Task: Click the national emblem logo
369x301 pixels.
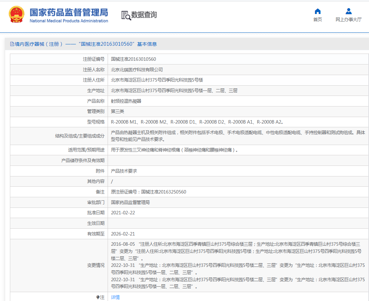Action: pyautogui.click(x=16, y=15)
